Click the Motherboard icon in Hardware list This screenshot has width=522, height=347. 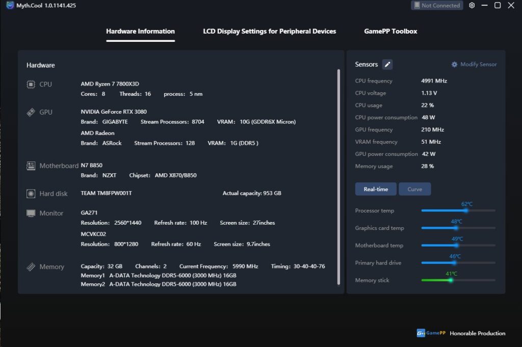click(31, 166)
